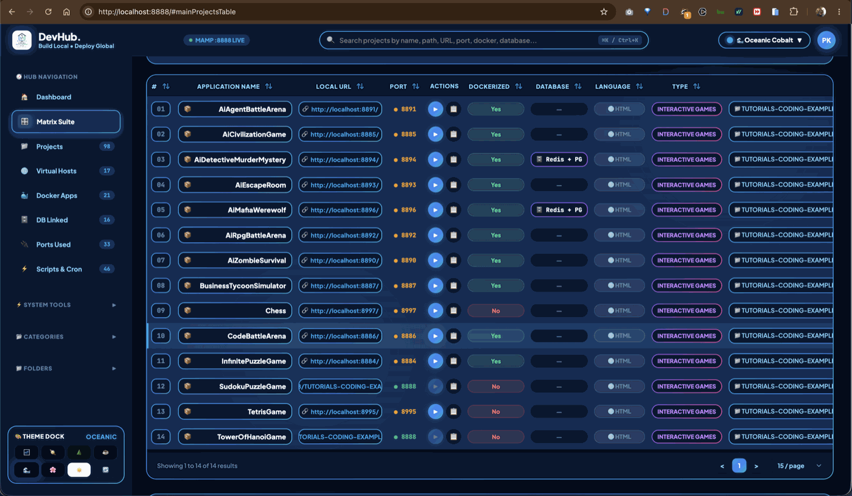The height and width of the screenshot is (496, 852).
Task: Expand the Categories sidebar section
Action: point(66,337)
